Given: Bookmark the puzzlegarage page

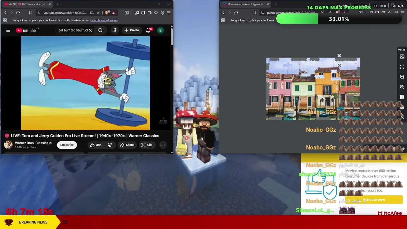Looking at the screenshot, I should click(x=254, y=13).
